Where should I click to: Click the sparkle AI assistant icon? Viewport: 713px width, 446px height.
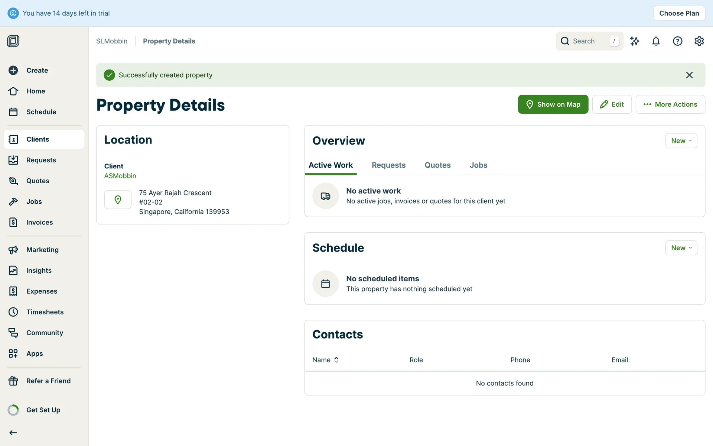click(635, 41)
